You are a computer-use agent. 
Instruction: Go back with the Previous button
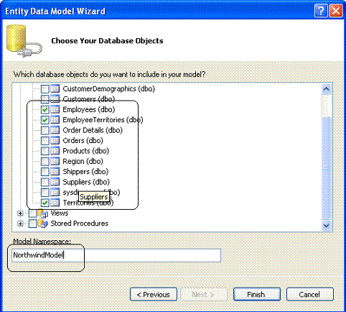[x=154, y=294]
